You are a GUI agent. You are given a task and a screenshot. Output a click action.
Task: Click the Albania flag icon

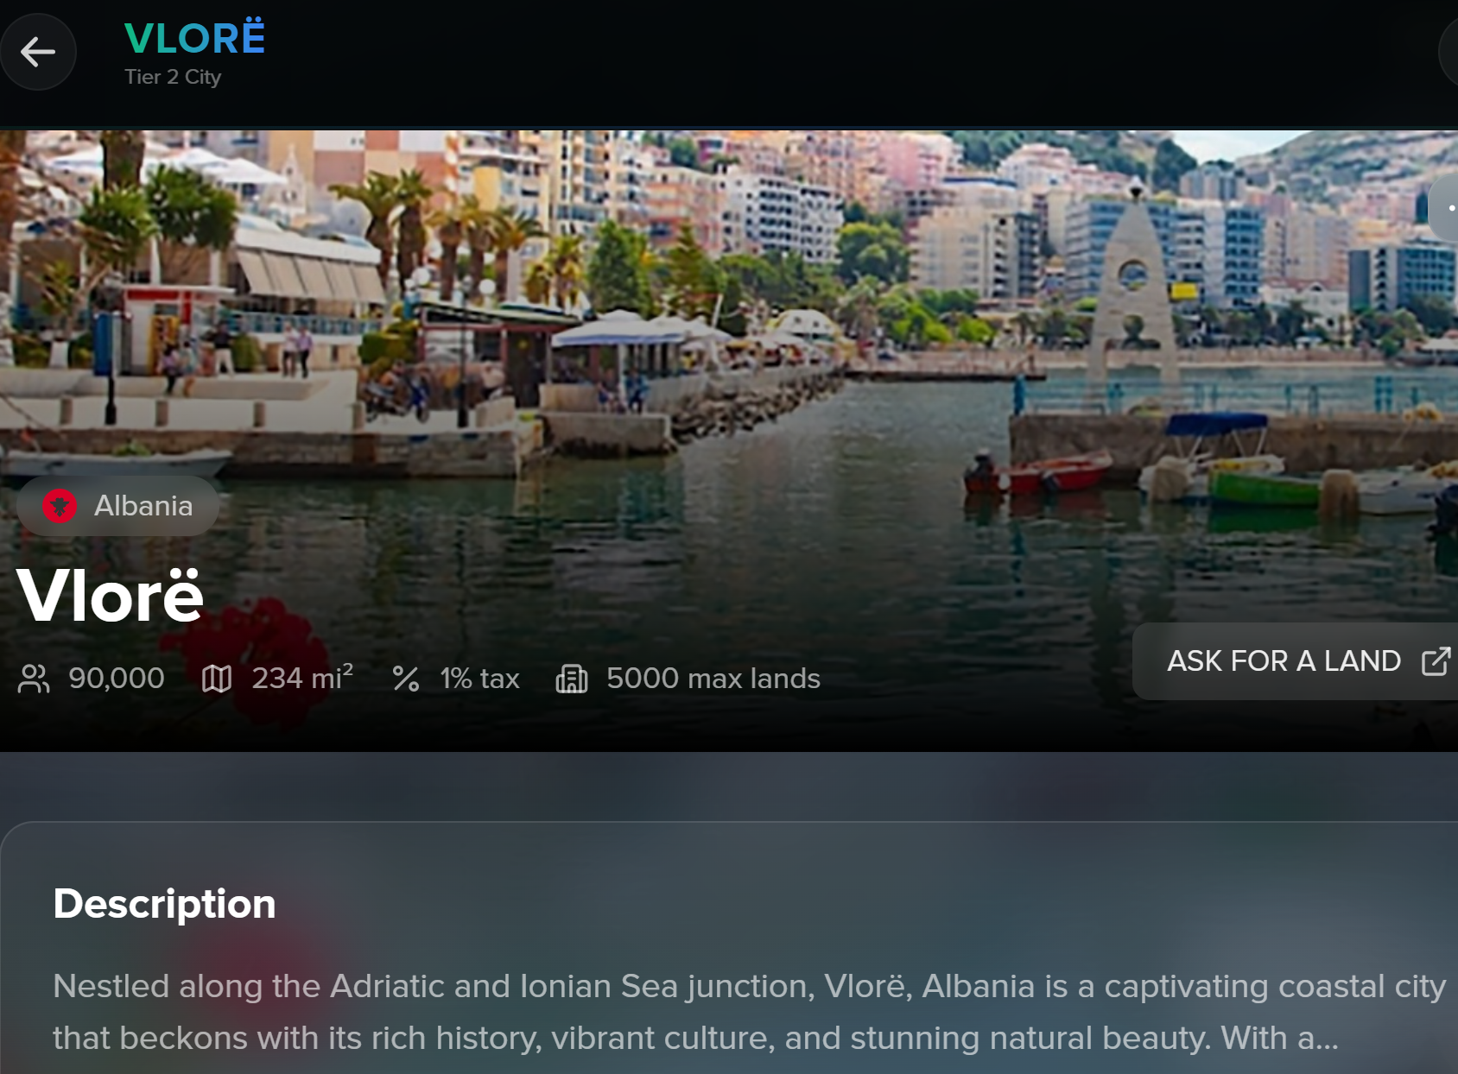click(x=60, y=506)
